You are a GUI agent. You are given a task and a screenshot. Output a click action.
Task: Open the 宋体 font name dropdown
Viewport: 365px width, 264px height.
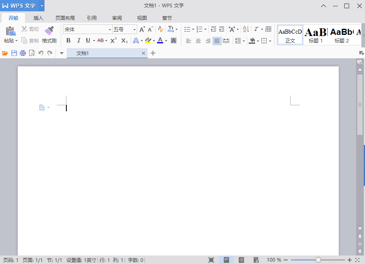(x=110, y=30)
